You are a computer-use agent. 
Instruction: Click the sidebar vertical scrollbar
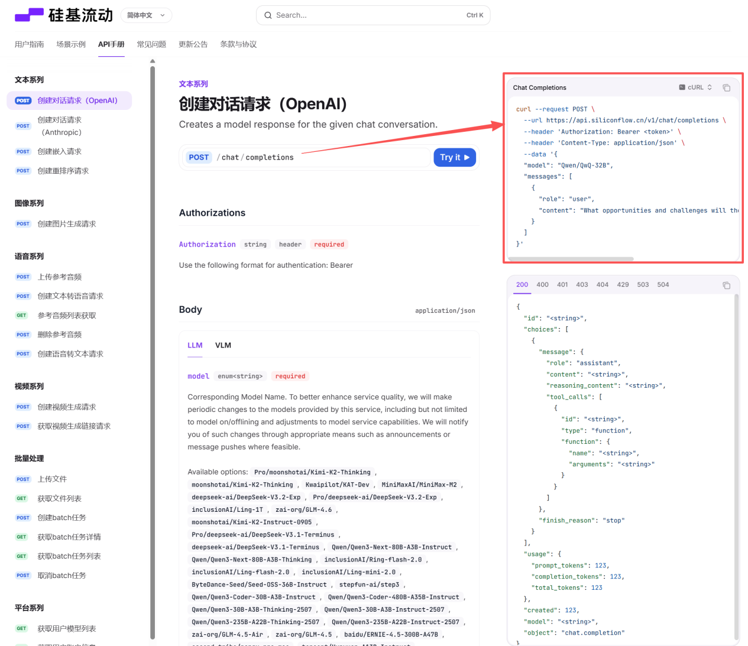click(153, 352)
